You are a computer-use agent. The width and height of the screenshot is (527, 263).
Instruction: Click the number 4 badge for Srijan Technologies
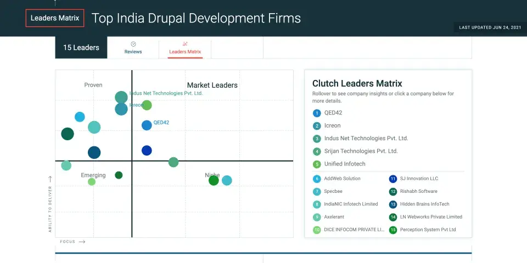click(317, 151)
